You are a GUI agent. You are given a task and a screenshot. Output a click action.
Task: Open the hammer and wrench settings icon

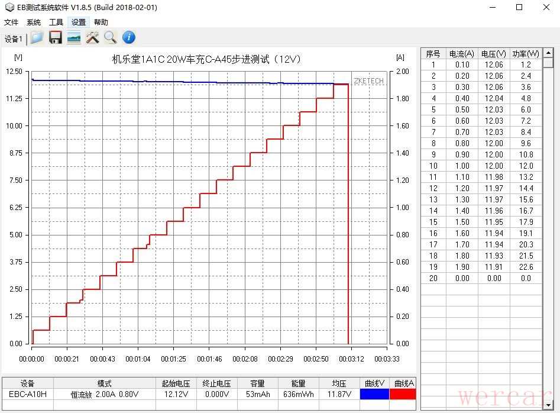[x=92, y=38]
